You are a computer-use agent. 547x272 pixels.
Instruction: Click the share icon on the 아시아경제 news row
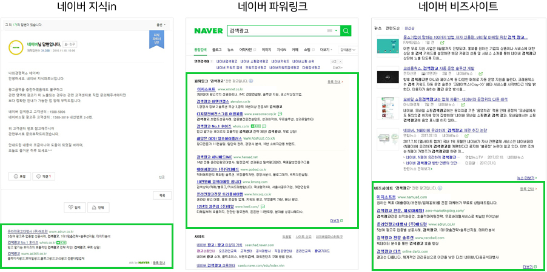463,104
